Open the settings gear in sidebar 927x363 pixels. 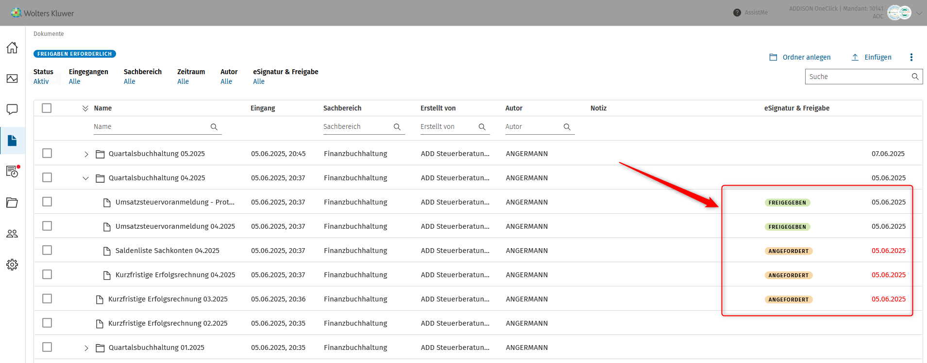click(12, 265)
